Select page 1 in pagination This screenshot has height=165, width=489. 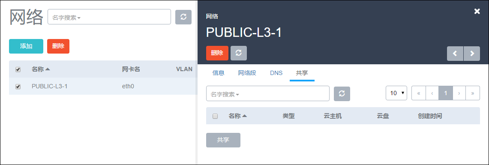pyautogui.click(x=446, y=93)
